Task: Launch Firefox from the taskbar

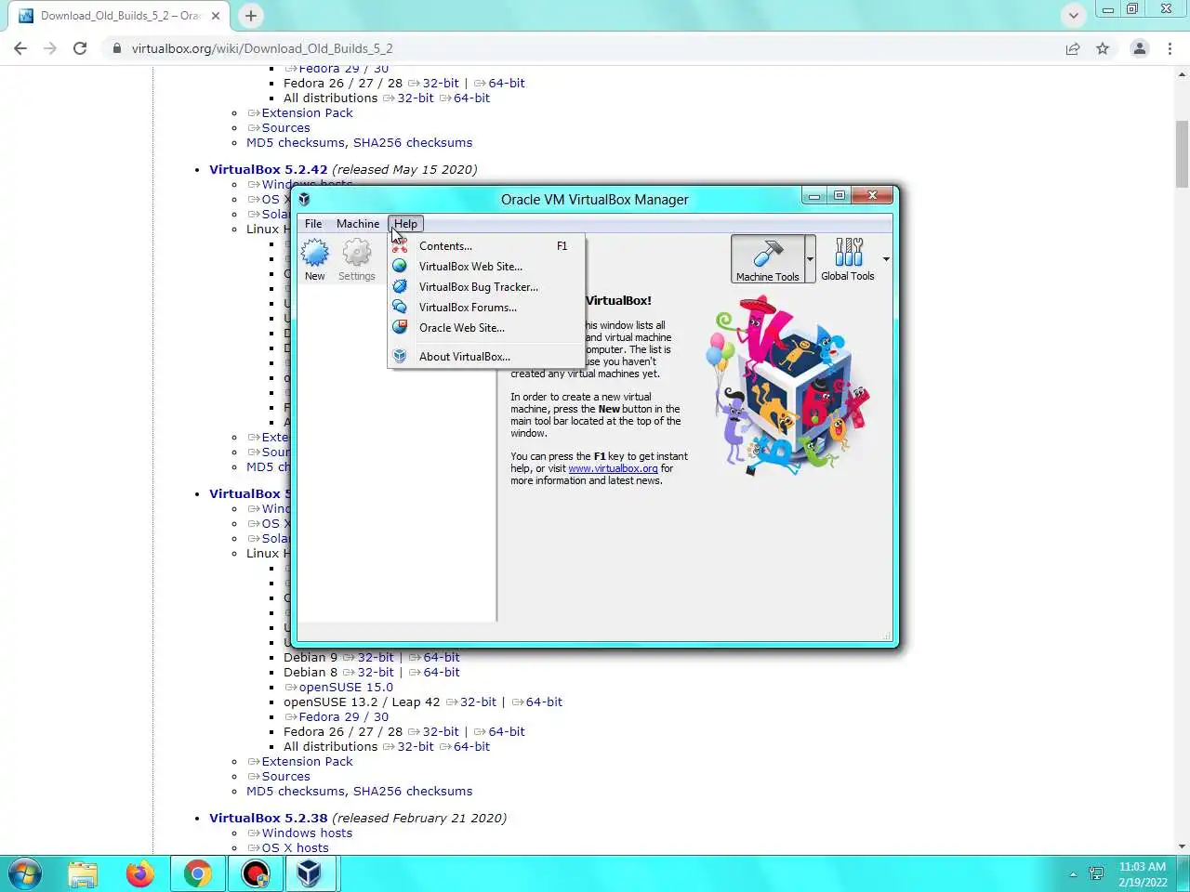Action: pos(140,873)
